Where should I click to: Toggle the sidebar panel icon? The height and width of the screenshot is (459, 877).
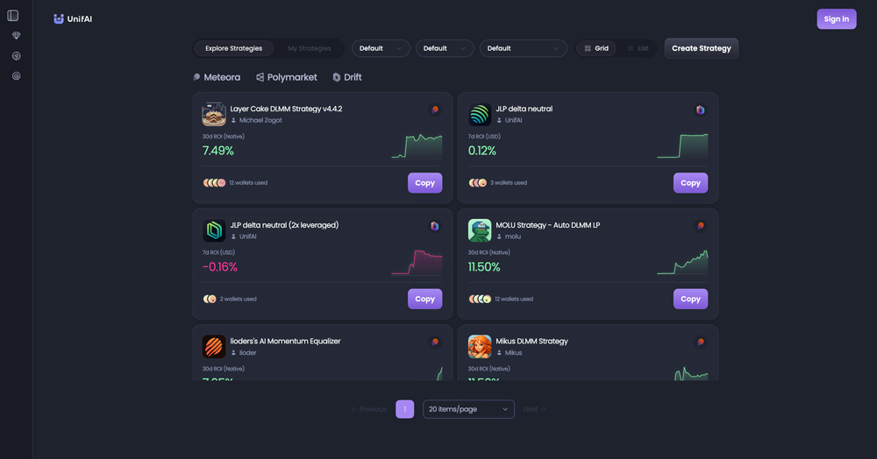pos(13,16)
